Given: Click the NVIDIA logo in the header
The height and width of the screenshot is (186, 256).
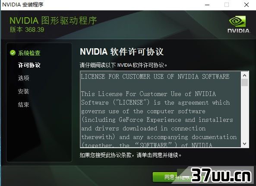Looking at the screenshot, I should pos(238,25).
